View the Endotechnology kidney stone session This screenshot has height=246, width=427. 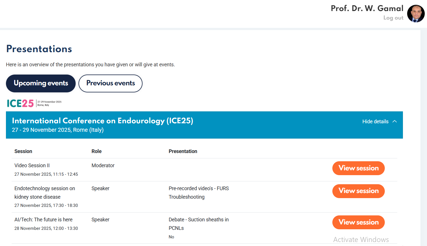tap(358, 191)
